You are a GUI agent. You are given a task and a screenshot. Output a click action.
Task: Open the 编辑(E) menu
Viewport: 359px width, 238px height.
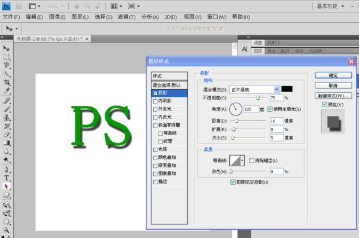[34, 17]
